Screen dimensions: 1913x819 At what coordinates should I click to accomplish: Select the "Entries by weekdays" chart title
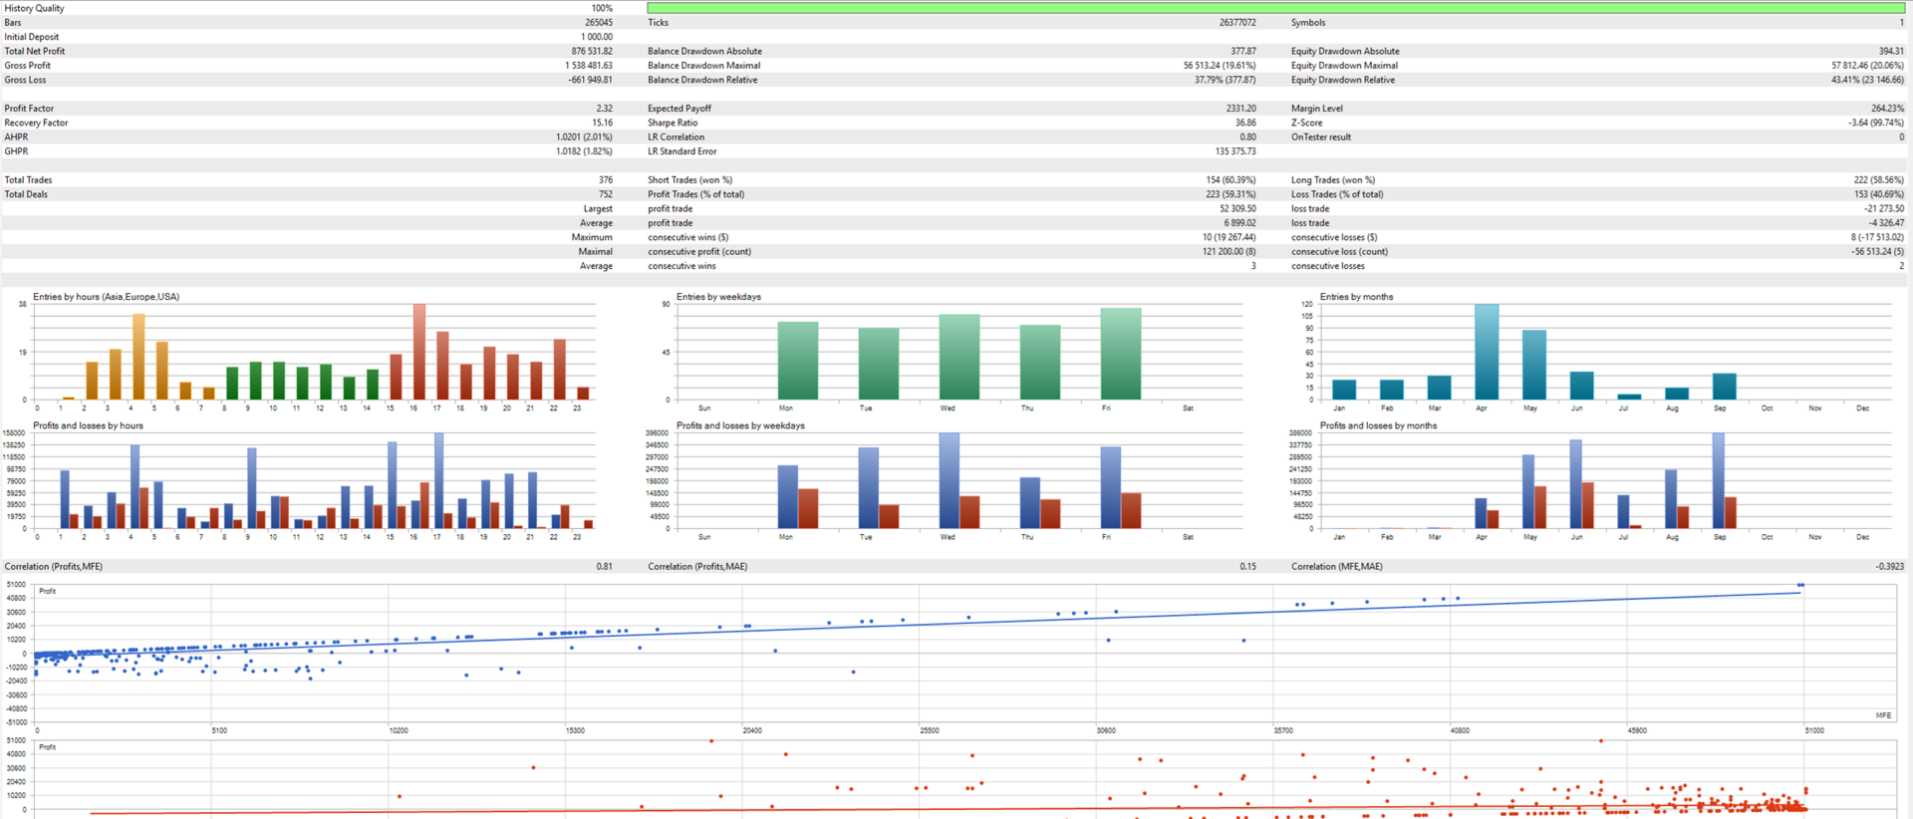pyautogui.click(x=718, y=297)
